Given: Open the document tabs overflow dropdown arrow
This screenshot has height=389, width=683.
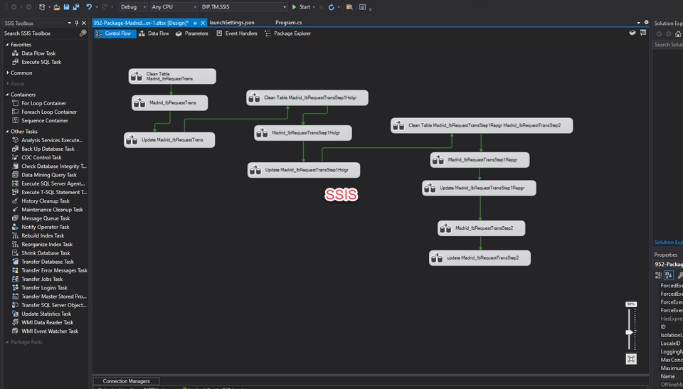Looking at the screenshot, I should [x=639, y=22].
